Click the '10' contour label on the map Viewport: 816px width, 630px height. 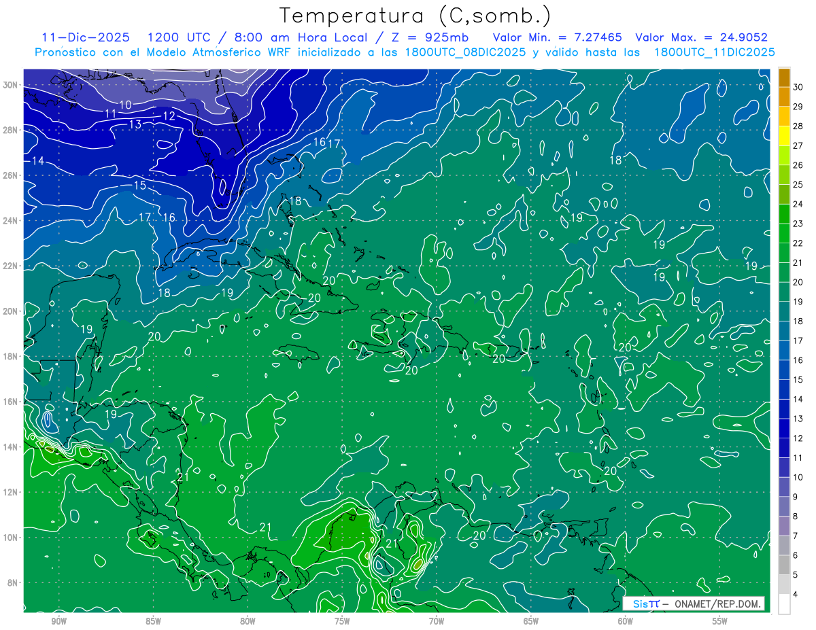(x=126, y=105)
